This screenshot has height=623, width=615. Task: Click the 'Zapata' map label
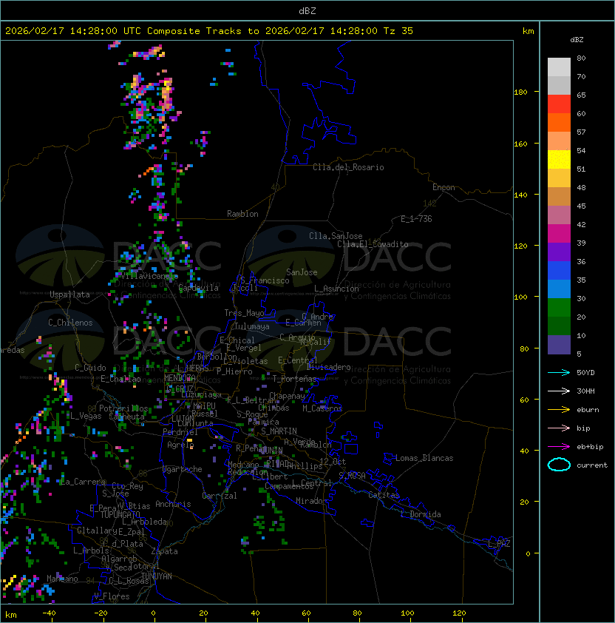point(164,551)
